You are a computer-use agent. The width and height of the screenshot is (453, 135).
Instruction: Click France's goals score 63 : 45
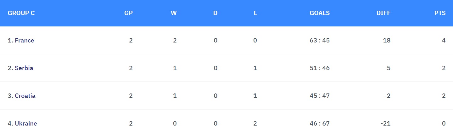tap(320, 40)
